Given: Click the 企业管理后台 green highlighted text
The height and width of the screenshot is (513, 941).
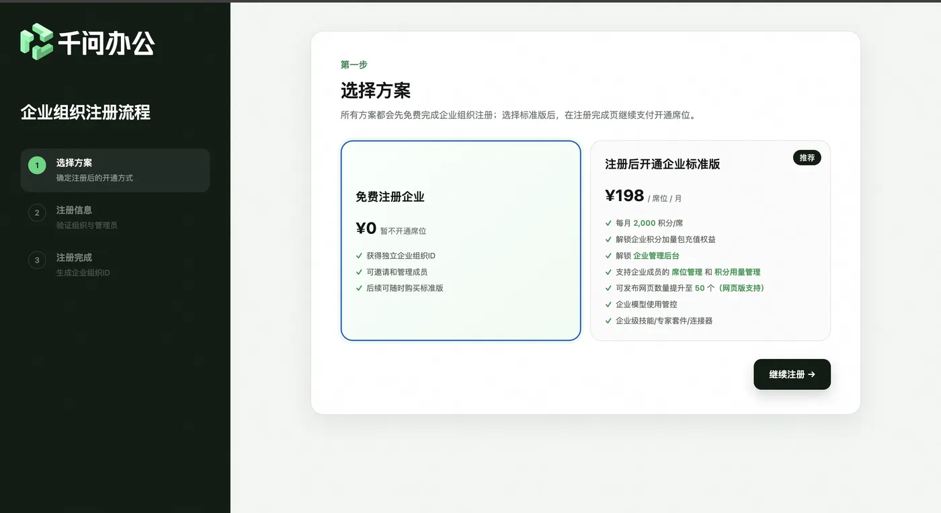Looking at the screenshot, I should pos(656,255).
